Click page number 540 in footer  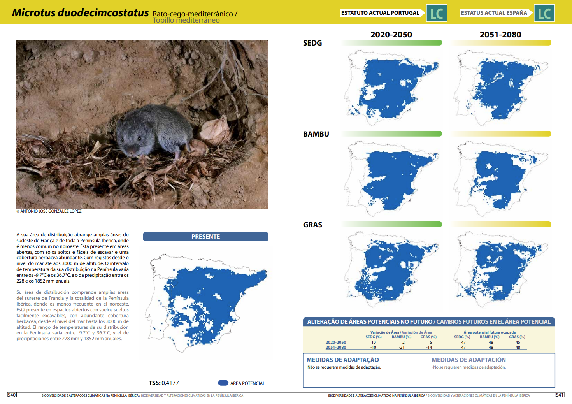(12, 395)
